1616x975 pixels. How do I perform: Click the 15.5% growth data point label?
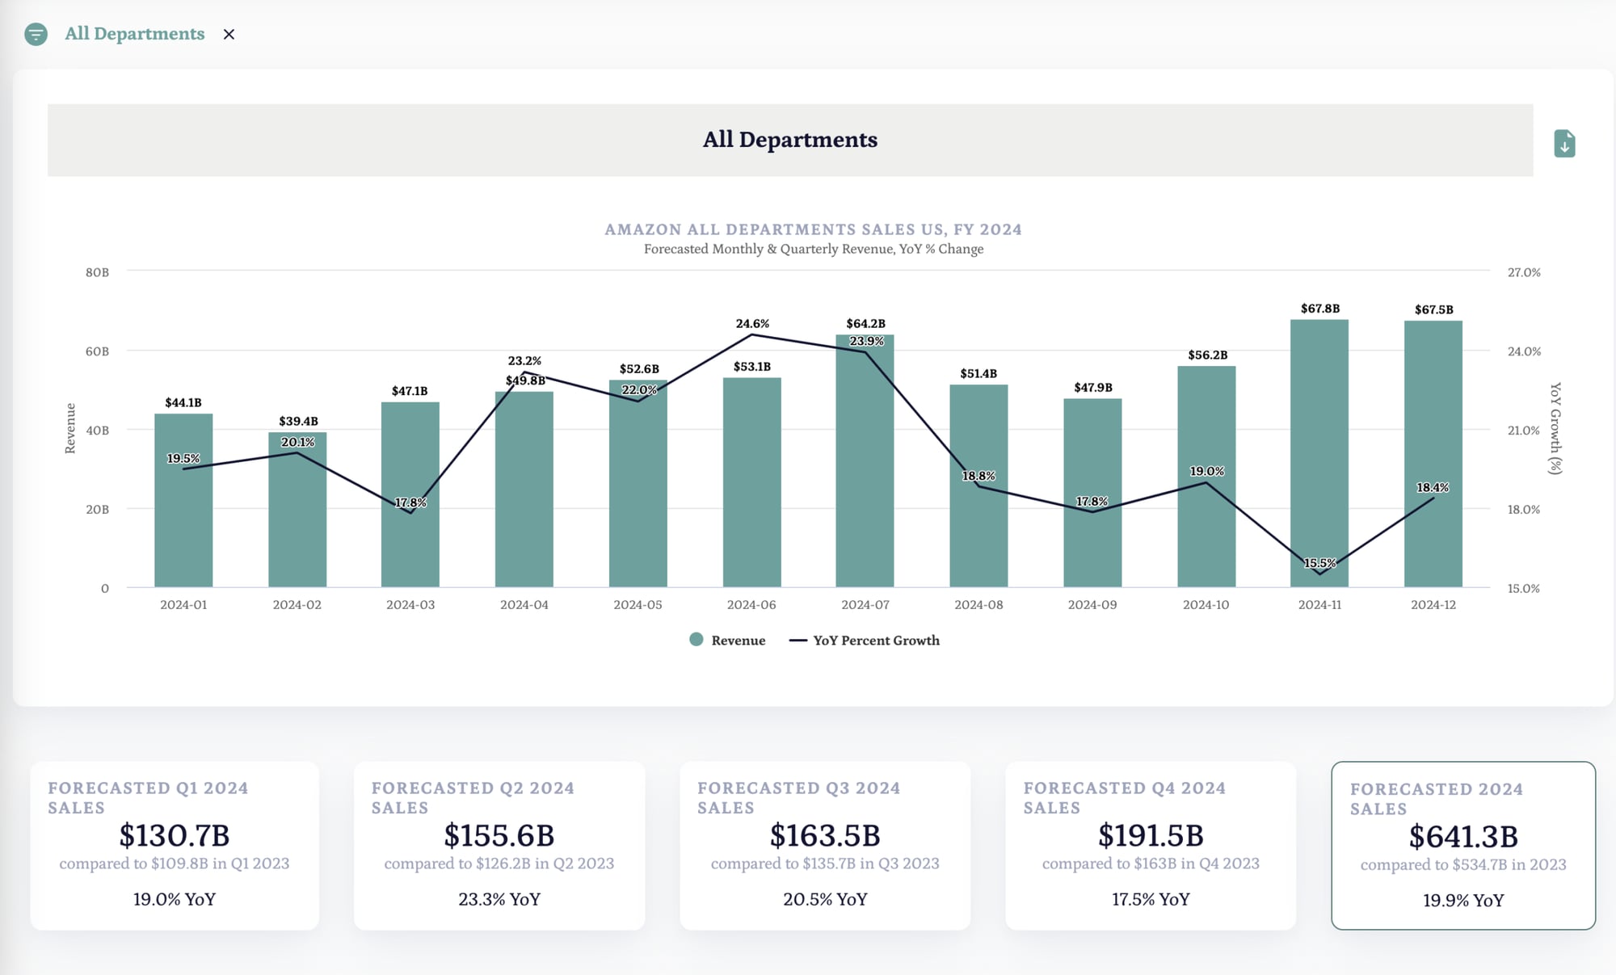click(x=1320, y=563)
